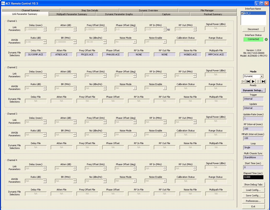Click the Load Config button
270x210 pixels.
(x=253, y=190)
